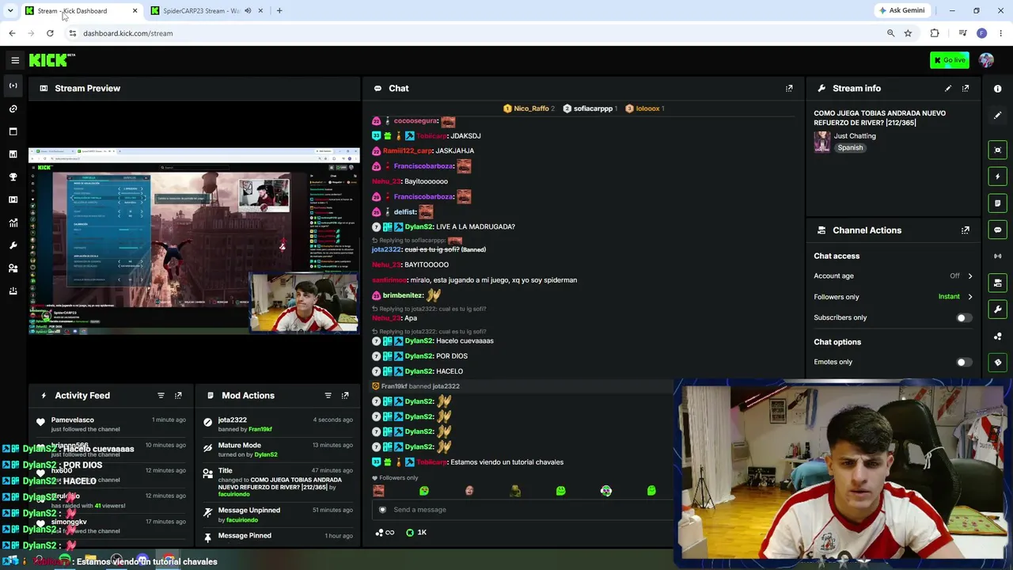Open the Kick hamburger menu
This screenshot has height=570, width=1013.
point(15,60)
